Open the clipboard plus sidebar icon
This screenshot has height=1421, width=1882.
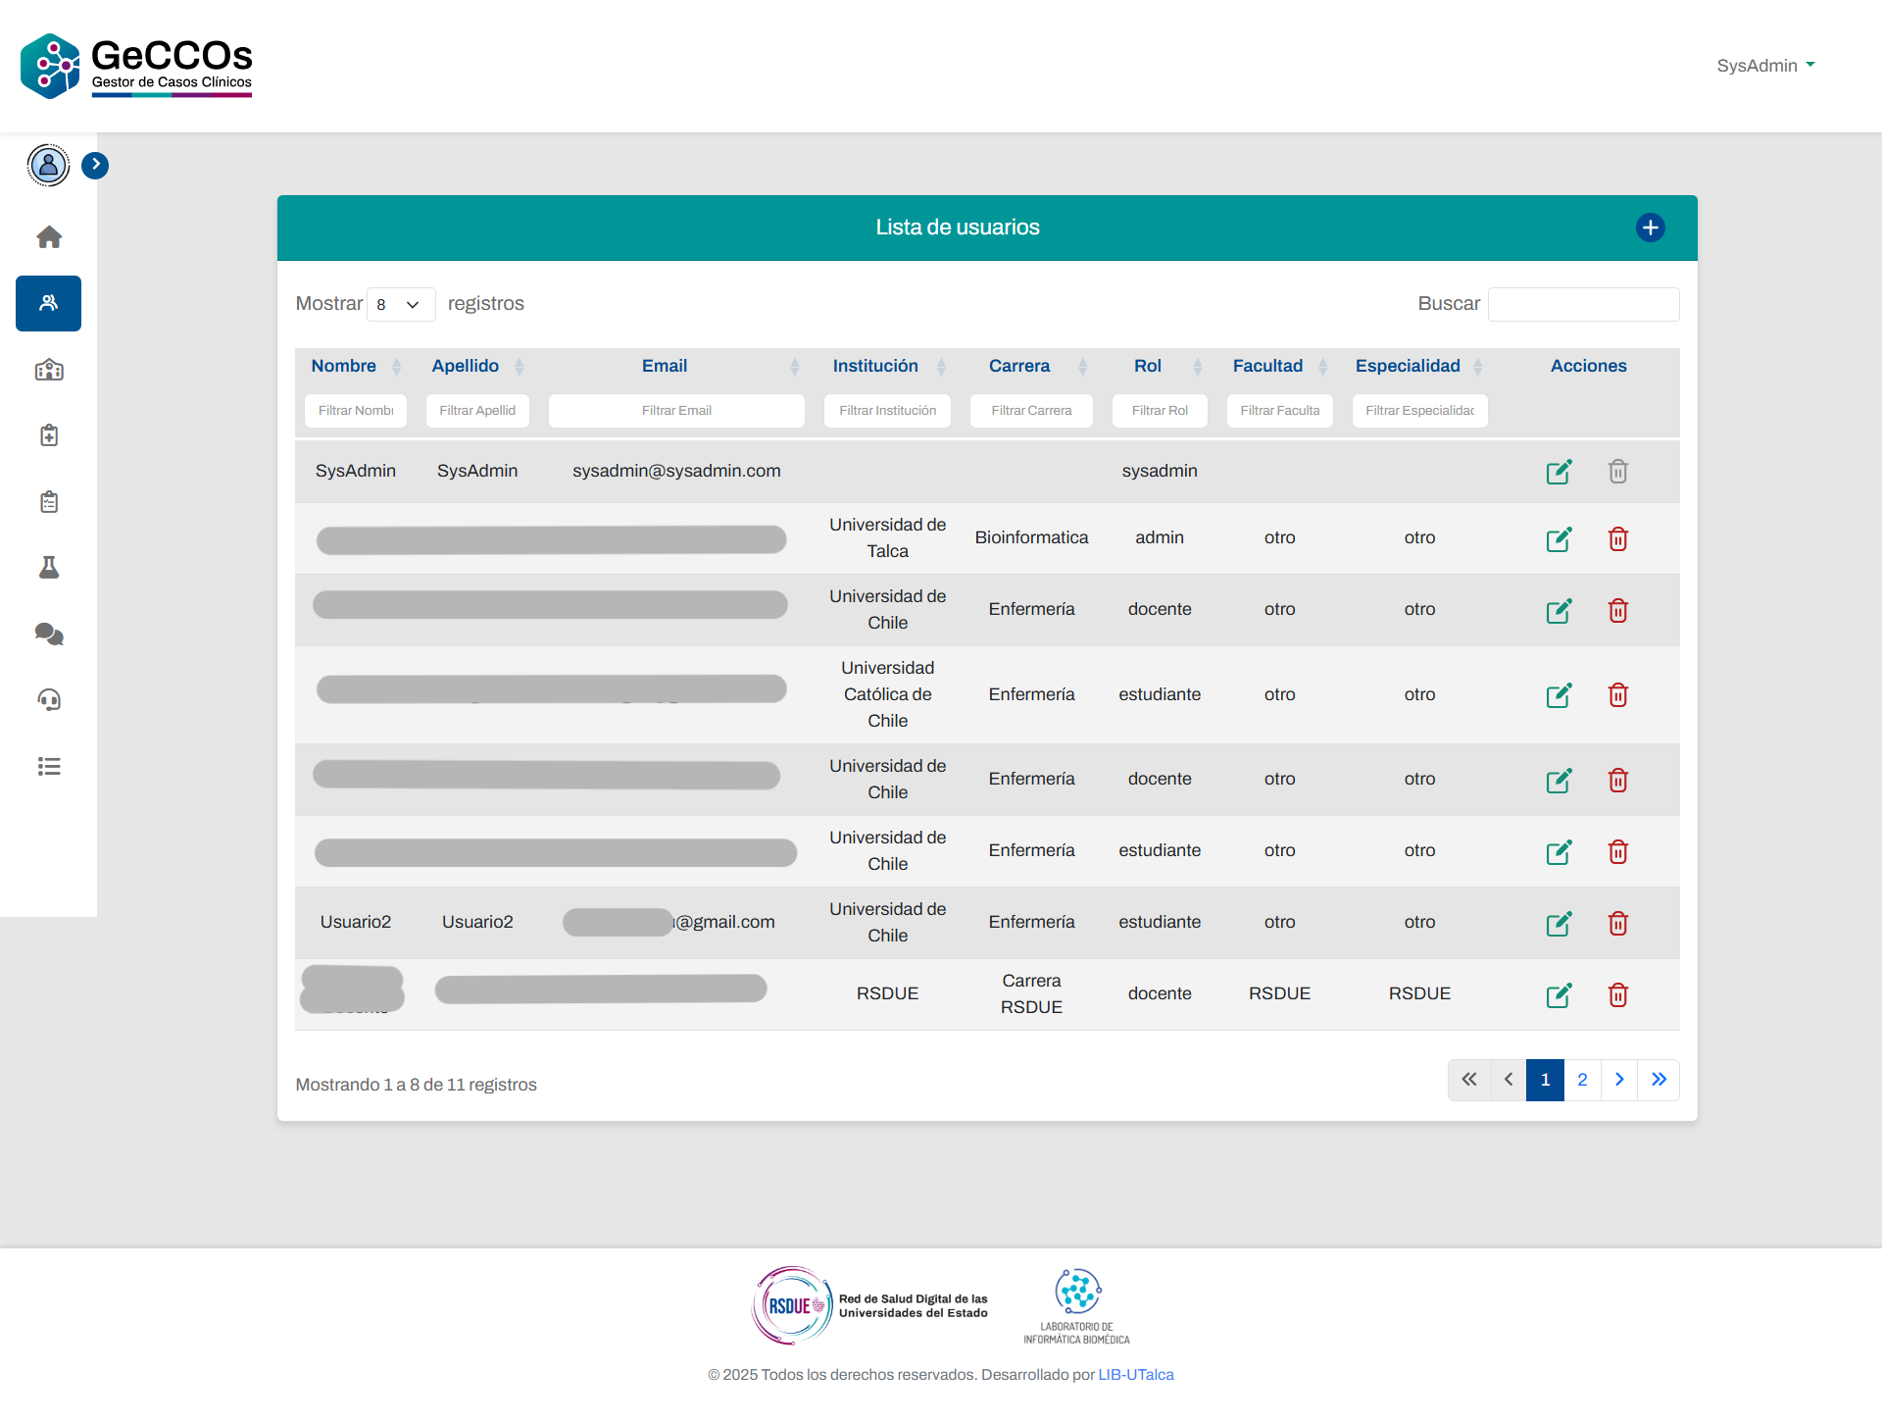coord(49,435)
